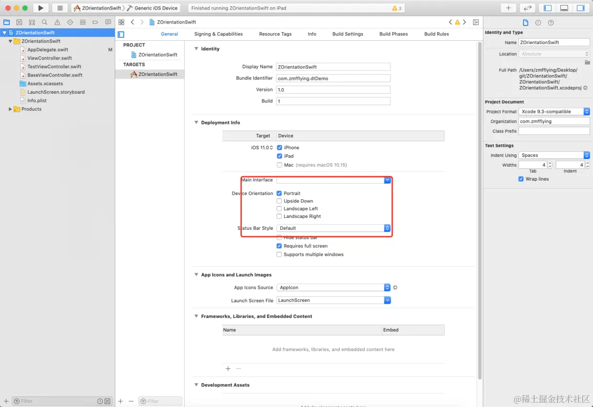Collapse the Identity section
593x407 pixels.
coord(196,49)
